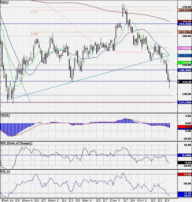Click the 27 date marker in August
Viewport: 192px width, 202px height.
[106, 200]
